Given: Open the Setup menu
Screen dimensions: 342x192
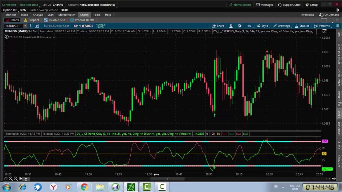Looking at the screenshot, I should click(x=312, y=5).
